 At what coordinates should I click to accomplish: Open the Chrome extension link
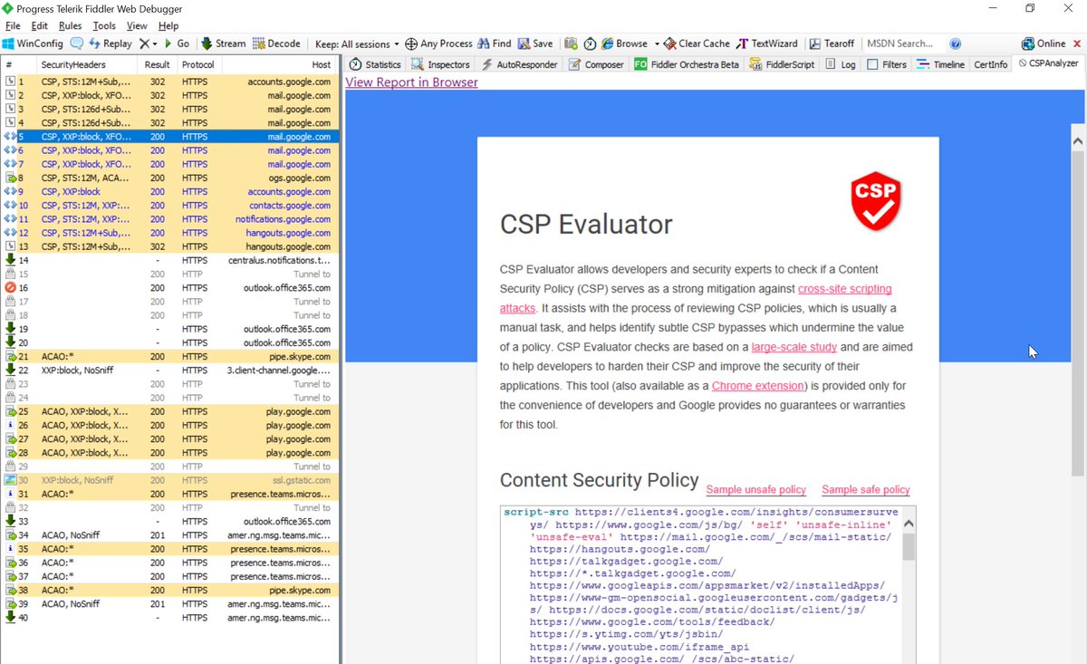coord(757,386)
